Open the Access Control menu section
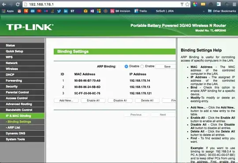Image resolution: width=238 pixels, height=163 pixels. pos(22,98)
